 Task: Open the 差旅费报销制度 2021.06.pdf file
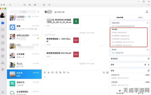click(x=62, y=55)
